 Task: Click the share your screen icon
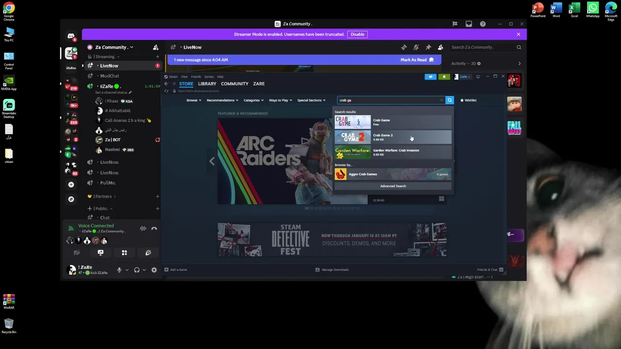point(100,253)
